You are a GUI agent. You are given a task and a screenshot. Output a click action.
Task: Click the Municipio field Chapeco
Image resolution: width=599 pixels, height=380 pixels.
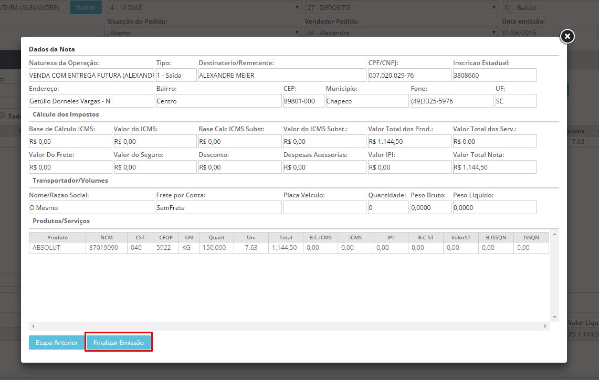click(x=367, y=101)
